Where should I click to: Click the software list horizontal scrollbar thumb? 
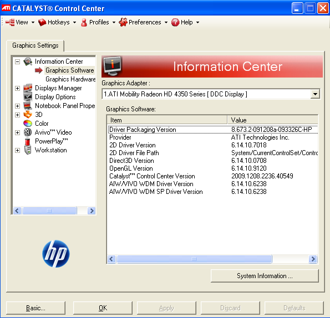[x=194, y=259]
